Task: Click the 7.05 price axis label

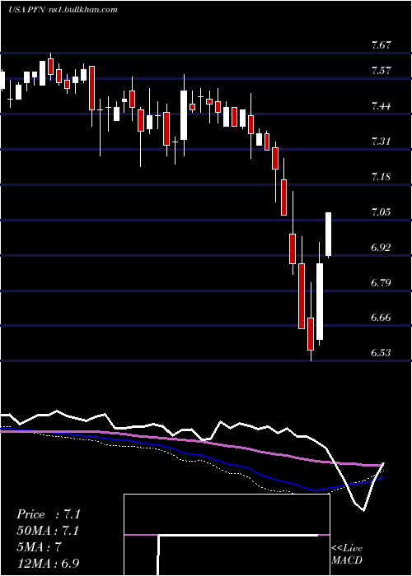Action: 381,212
